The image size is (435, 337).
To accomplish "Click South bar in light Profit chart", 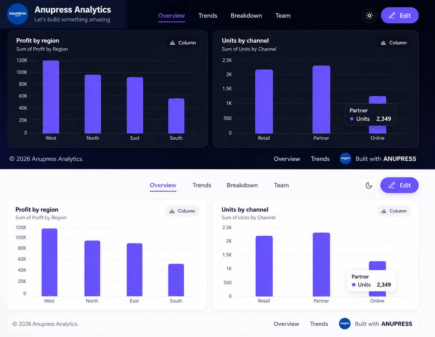I will (x=176, y=280).
